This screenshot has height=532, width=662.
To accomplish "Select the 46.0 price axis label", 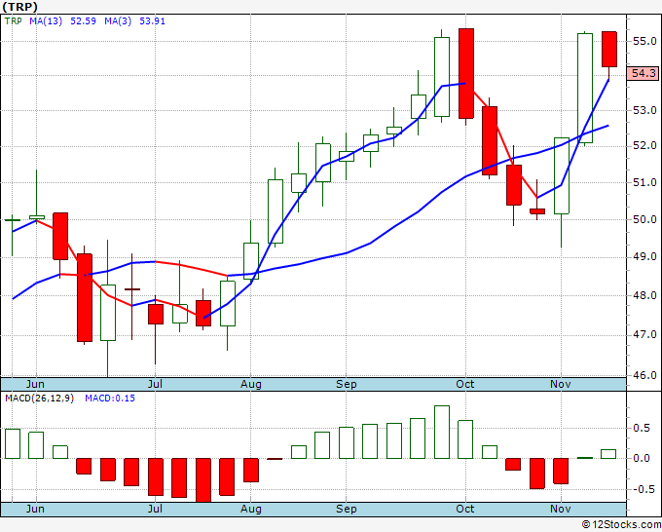I will click(644, 375).
